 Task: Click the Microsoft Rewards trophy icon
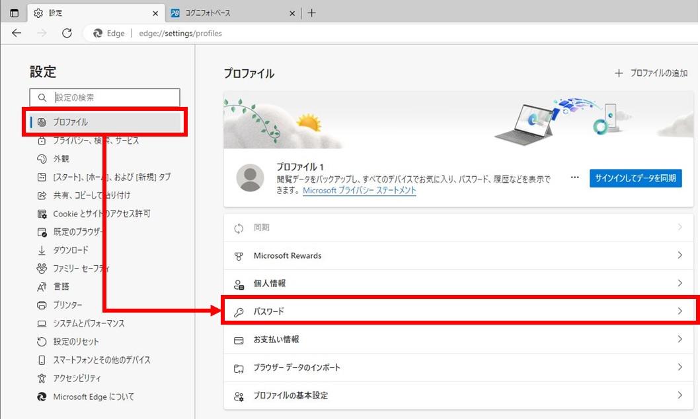pyautogui.click(x=239, y=256)
